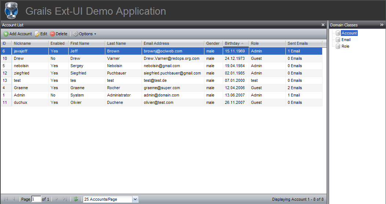Click the Edit account button
Image resolution: width=386 pixels, height=204 pixels.
coord(41,34)
